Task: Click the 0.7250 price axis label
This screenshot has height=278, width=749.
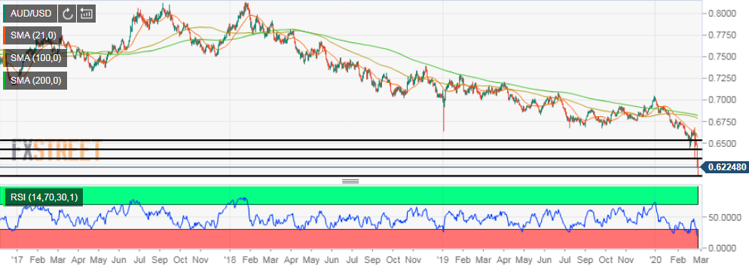Action: pos(721,78)
